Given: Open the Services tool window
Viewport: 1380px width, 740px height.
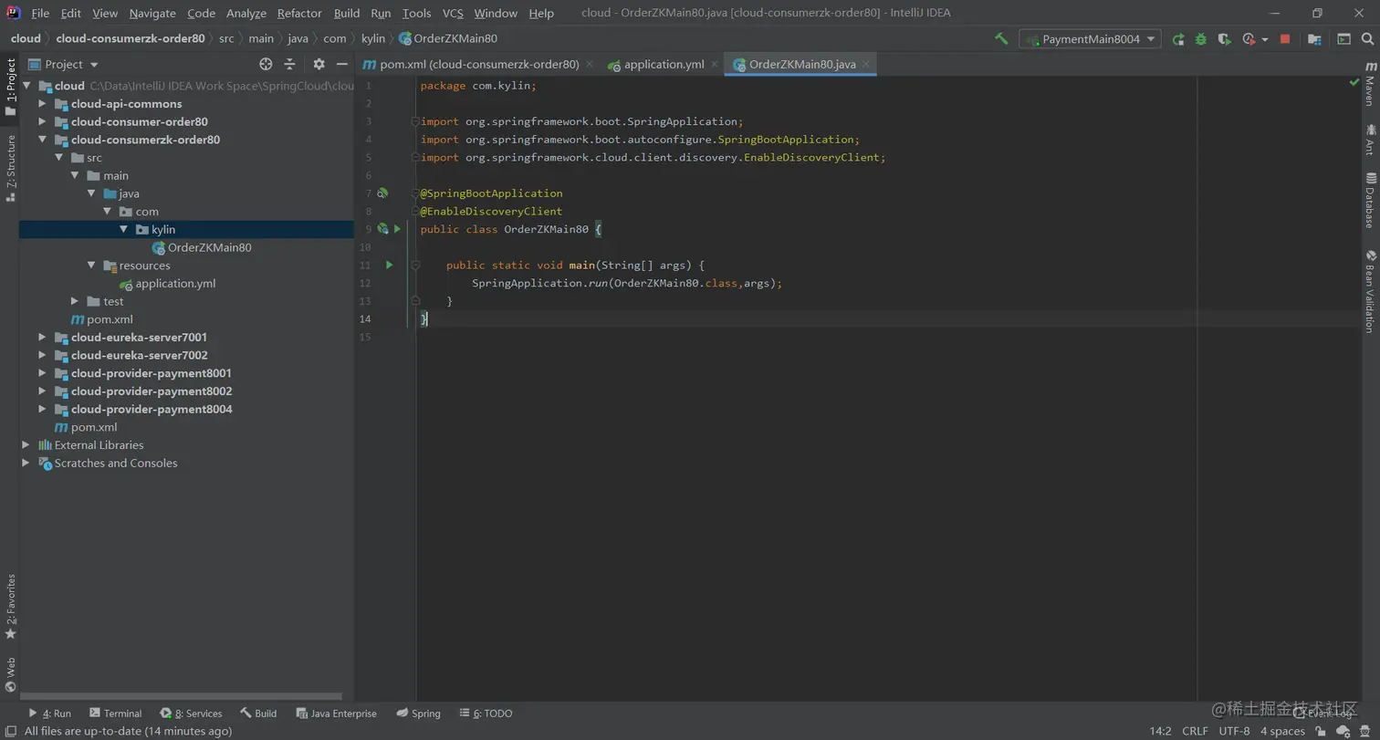Looking at the screenshot, I should 191,714.
